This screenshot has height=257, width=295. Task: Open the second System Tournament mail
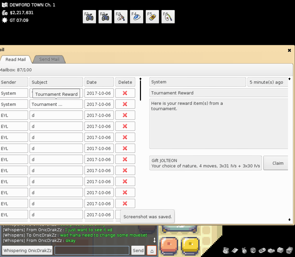click(x=56, y=104)
